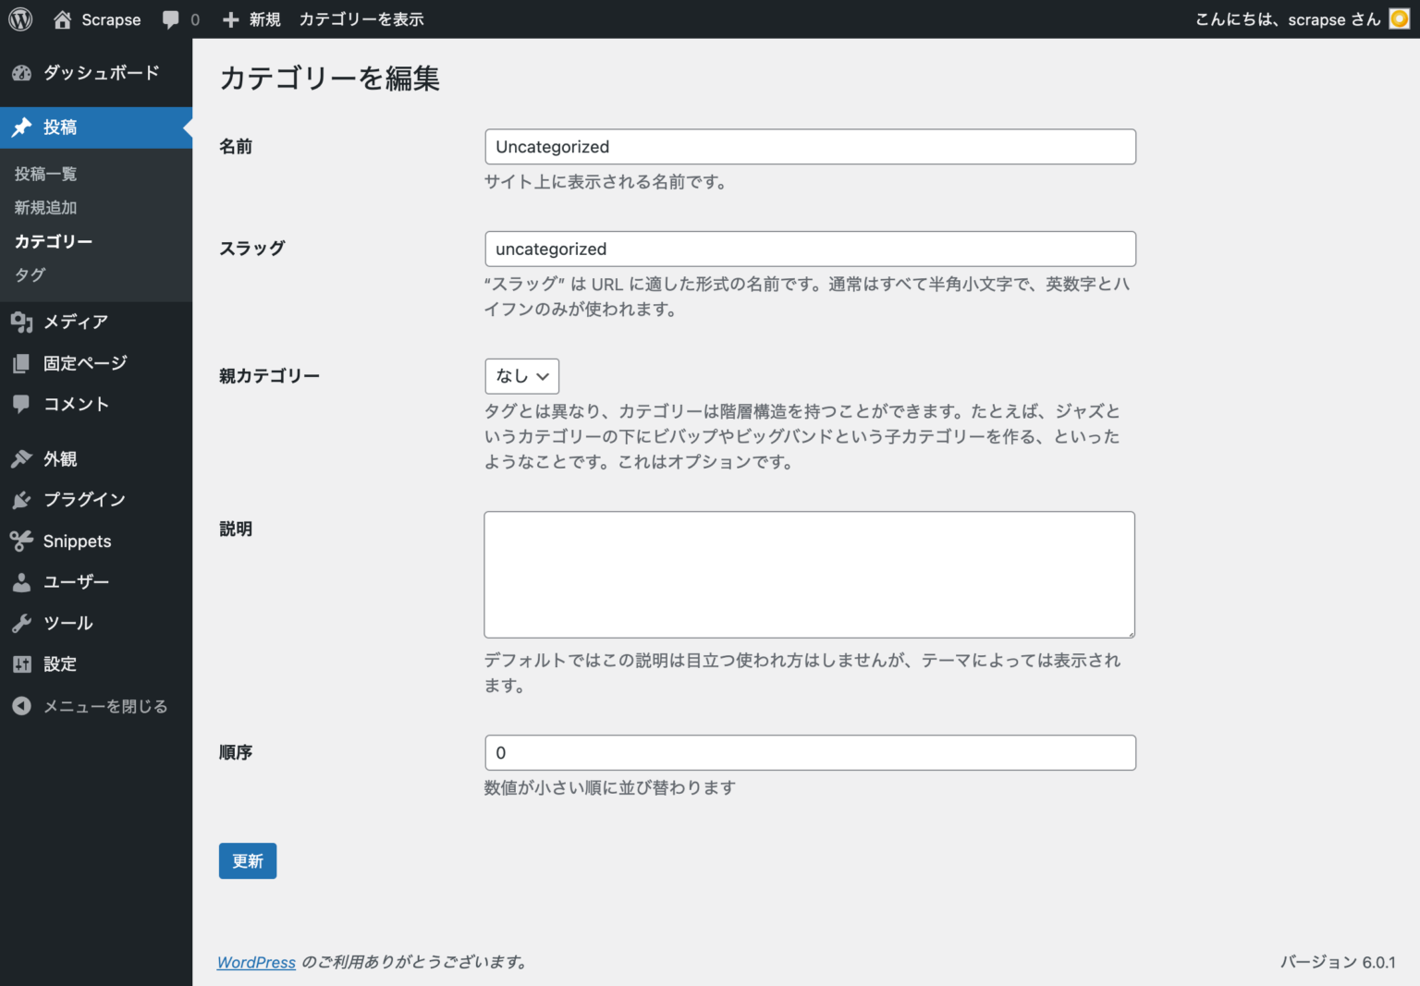Open the WordPress link in footer

point(256,962)
